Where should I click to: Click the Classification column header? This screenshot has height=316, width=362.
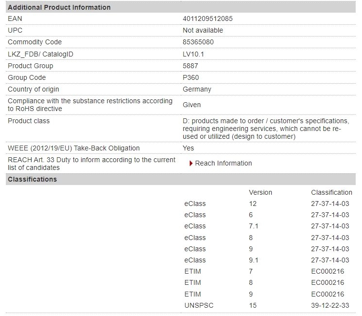tap(331, 192)
